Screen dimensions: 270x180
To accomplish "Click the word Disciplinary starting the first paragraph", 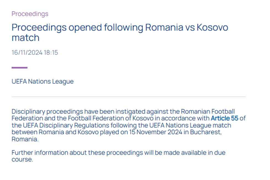I will click(28, 111).
